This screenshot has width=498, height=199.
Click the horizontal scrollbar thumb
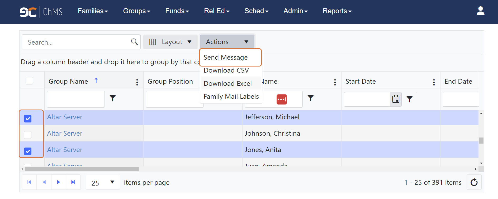pyautogui.click(x=82, y=169)
